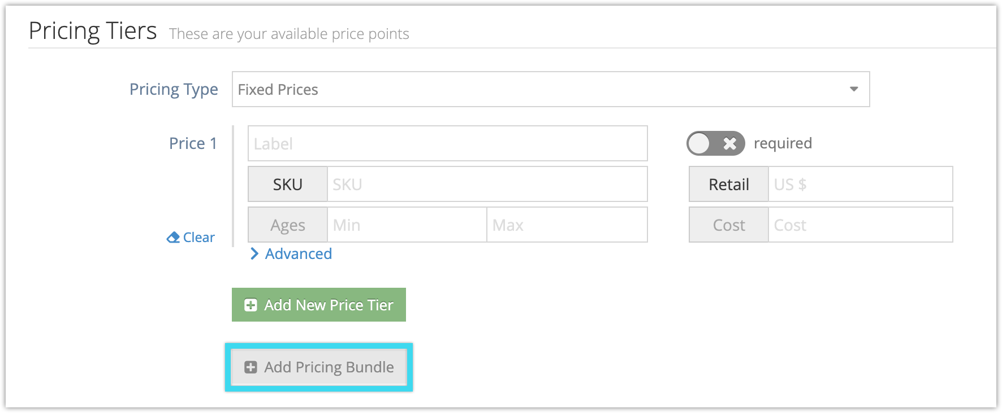Toggle the required switch on
1002x413 pixels.
[716, 143]
